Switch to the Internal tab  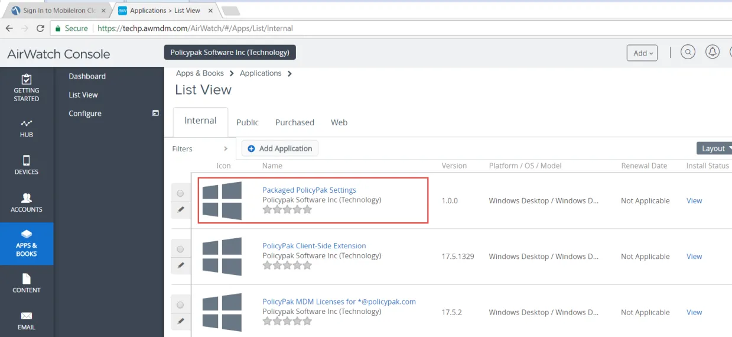200,121
